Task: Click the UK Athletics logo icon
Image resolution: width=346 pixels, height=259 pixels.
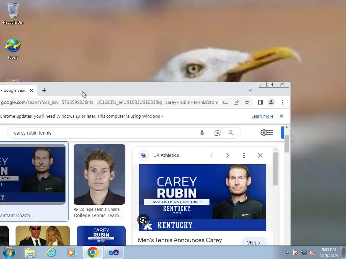Action: pyautogui.click(x=144, y=155)
